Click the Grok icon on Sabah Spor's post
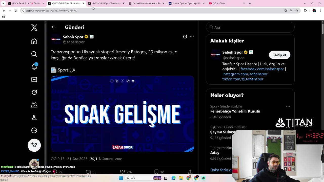Viewport: 324px width, 182px height. click(x=185, y=37)
